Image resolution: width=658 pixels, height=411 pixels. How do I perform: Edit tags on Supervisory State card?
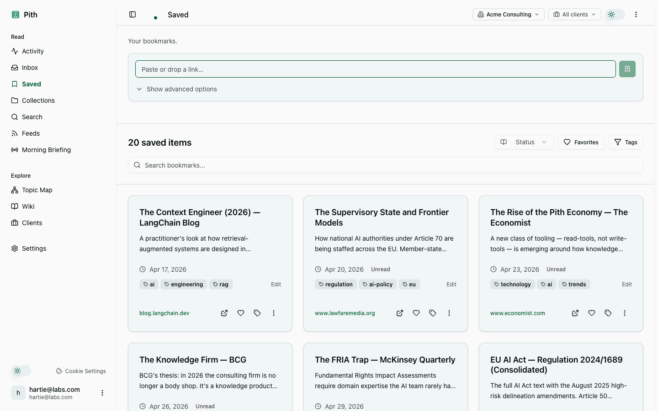pyautogui.click(x=451, y=285)
